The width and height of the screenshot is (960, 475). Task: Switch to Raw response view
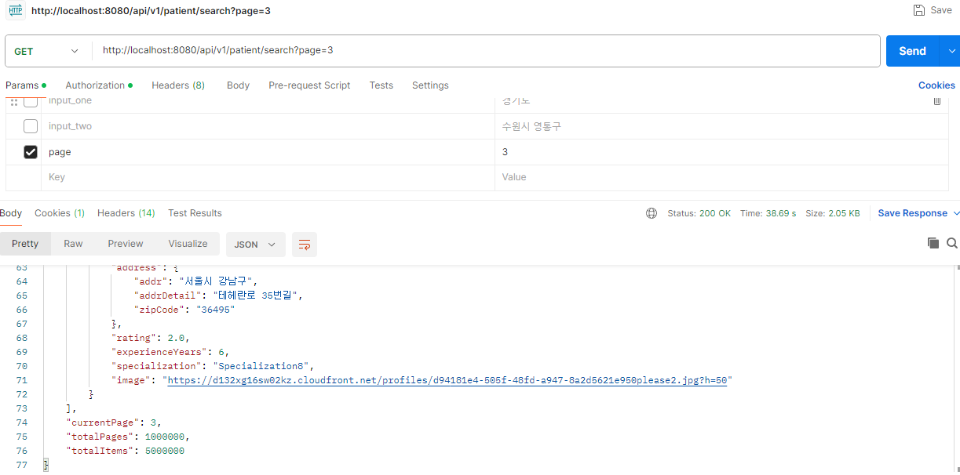point(73,244)
